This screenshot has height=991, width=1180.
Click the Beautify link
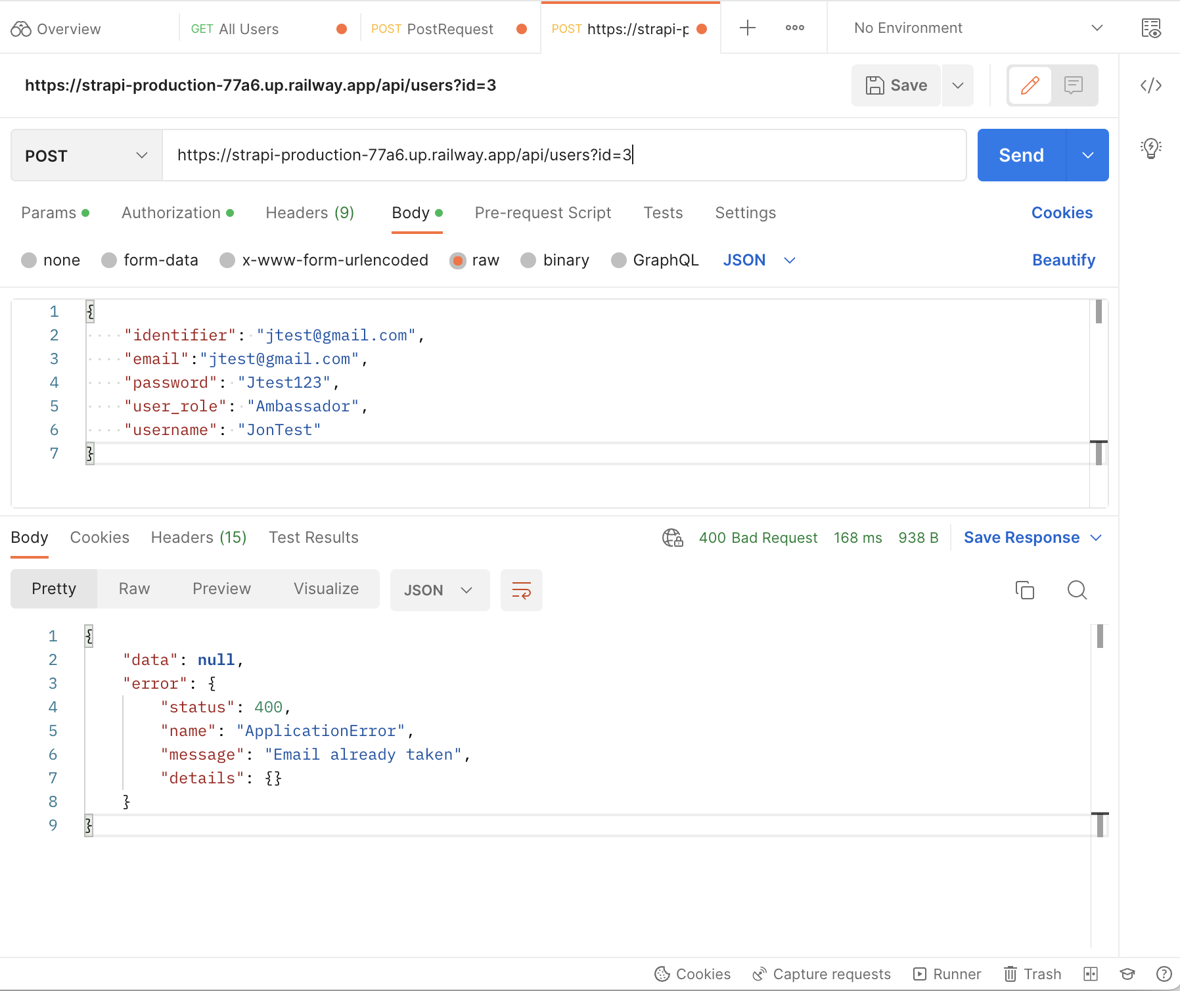click(1063, 260)
